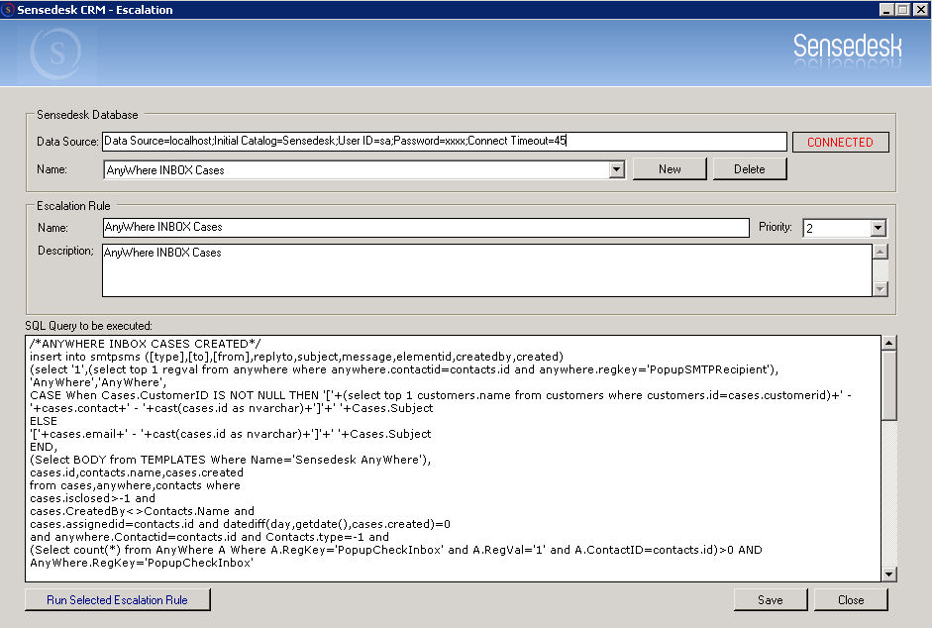Image resolution: width=932 pixels, height=628 pixels.
Task: Click the 'cases.id,contacts.name,cases.created' line
Action: pos(137,472)
